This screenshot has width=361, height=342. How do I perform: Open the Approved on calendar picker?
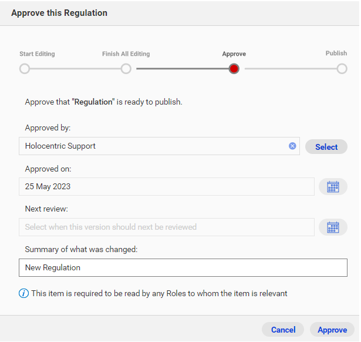(333, 187)
